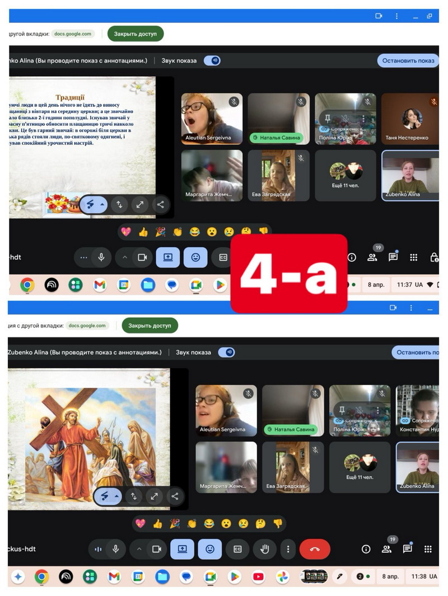Turn off the camera in the upper Meet window
448x596 pixels.
[142, 257]
